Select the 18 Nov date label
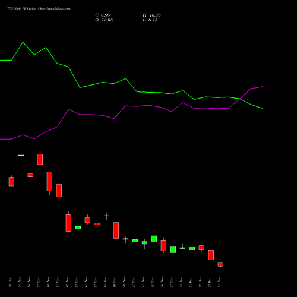 105,283
